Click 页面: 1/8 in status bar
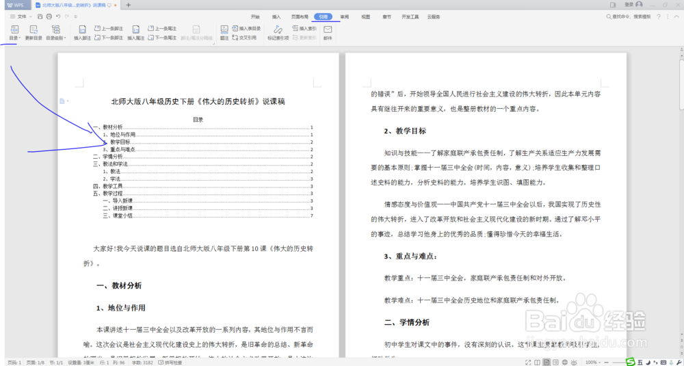The width and height of the screenshot is (684, 366). pyautogui.click(x=36, y=363)
